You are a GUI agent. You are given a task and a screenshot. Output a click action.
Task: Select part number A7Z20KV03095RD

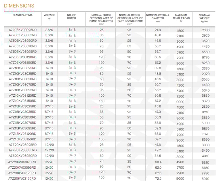(22, 167)
